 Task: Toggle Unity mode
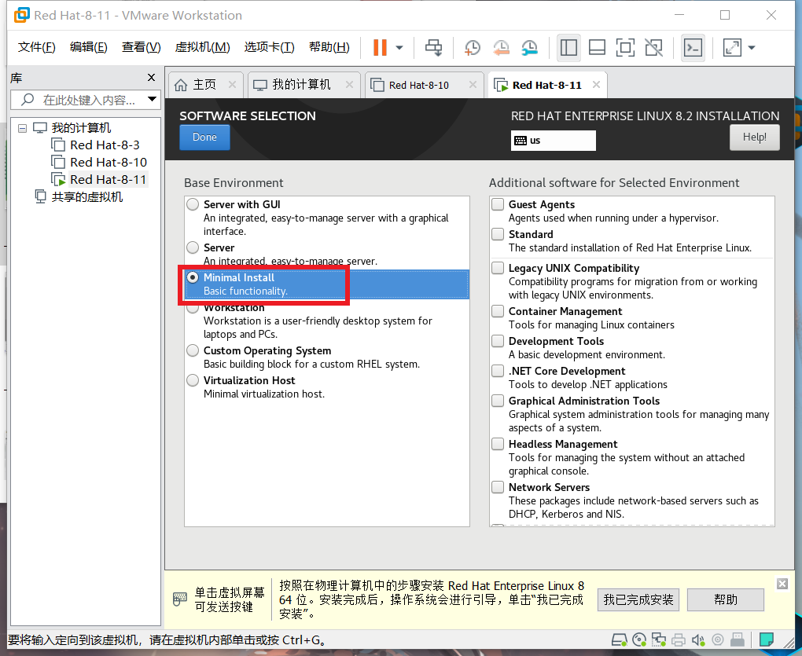click(653, 47)
